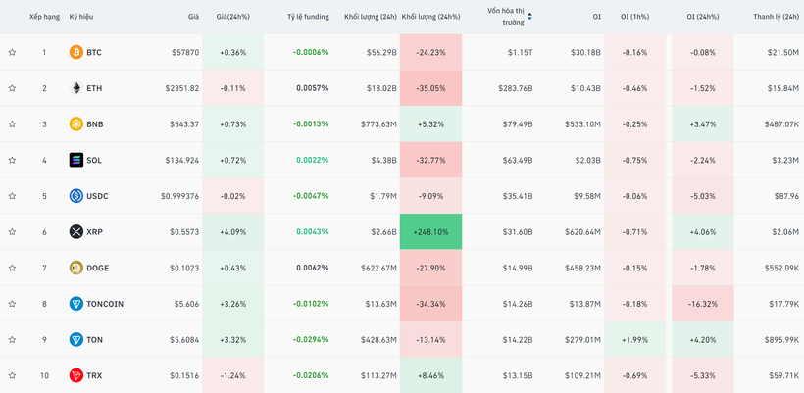The width and height of the screenshot is (804, 393).
Task: Click the Xếp hạng column header
Action: [44, 17]
